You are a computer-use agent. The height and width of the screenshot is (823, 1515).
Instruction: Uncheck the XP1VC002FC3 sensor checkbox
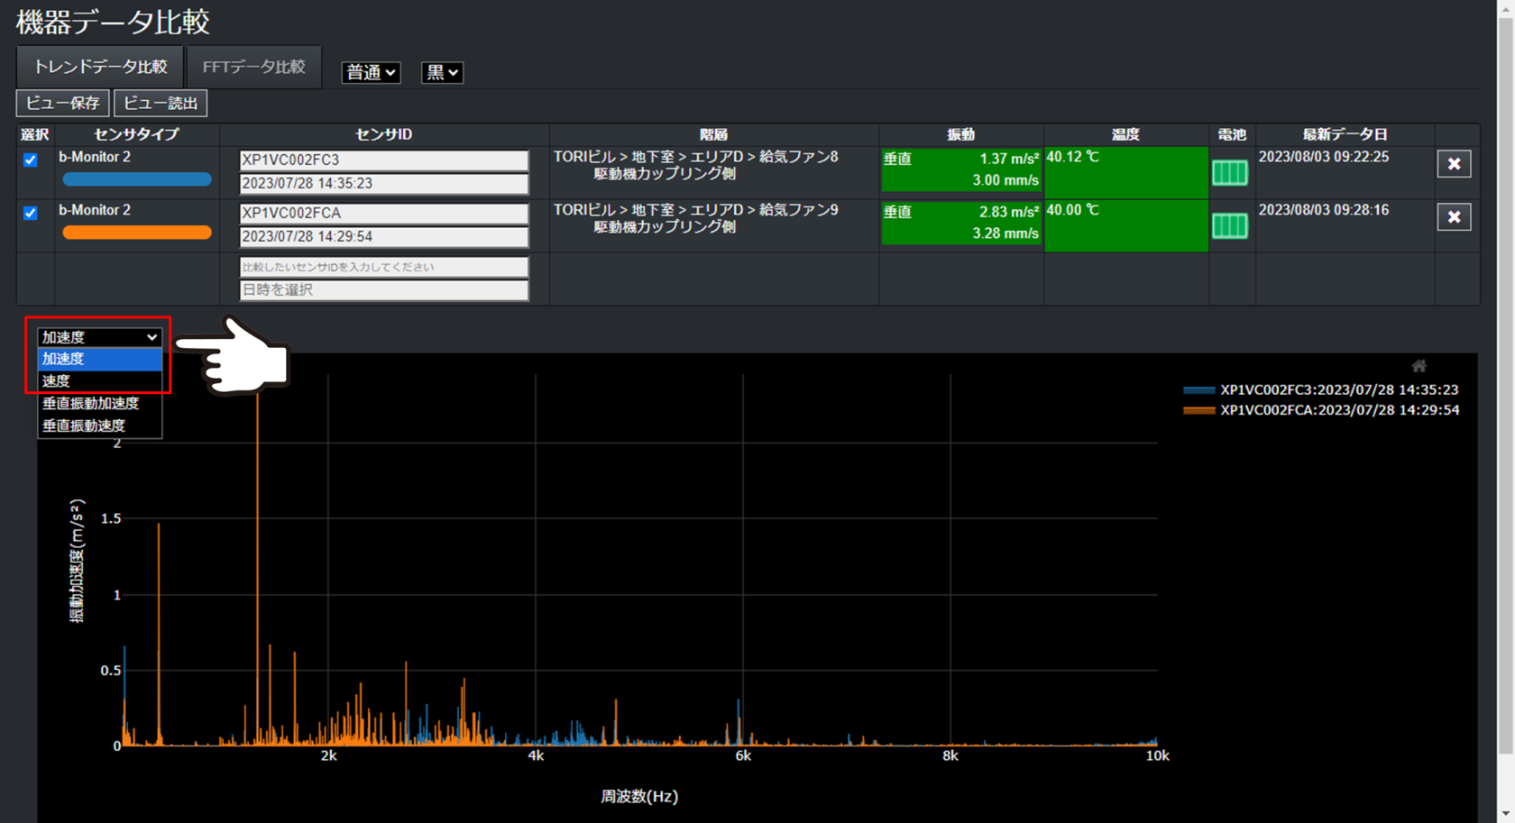[31, 160]
